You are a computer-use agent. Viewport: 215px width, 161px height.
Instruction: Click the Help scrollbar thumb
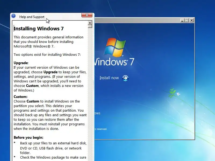(x=90, y=26)
